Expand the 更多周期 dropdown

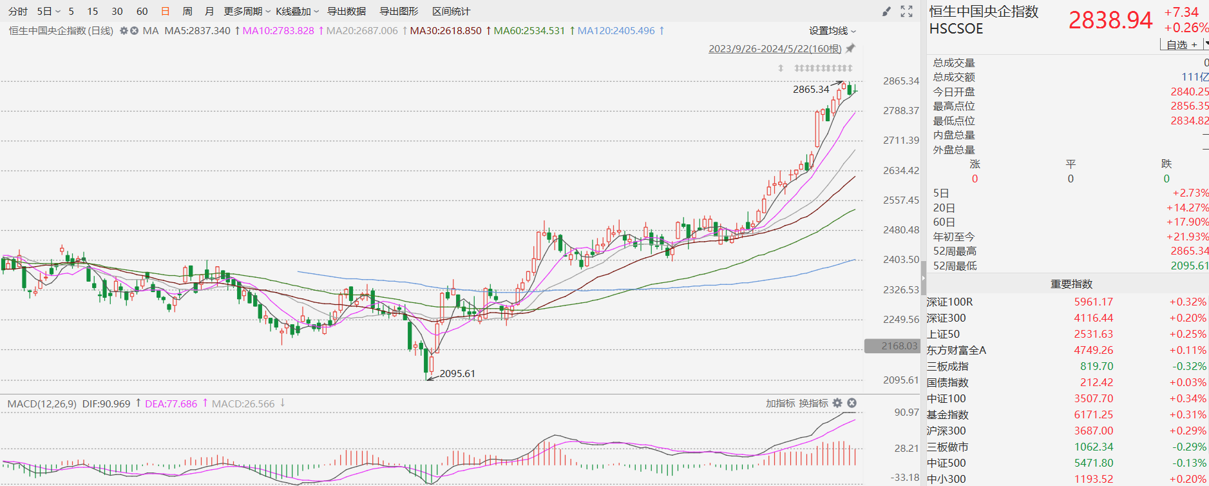[247, 12]
